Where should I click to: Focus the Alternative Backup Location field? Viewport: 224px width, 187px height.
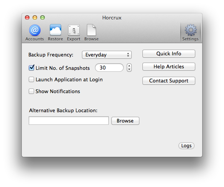tap(69, 121)
